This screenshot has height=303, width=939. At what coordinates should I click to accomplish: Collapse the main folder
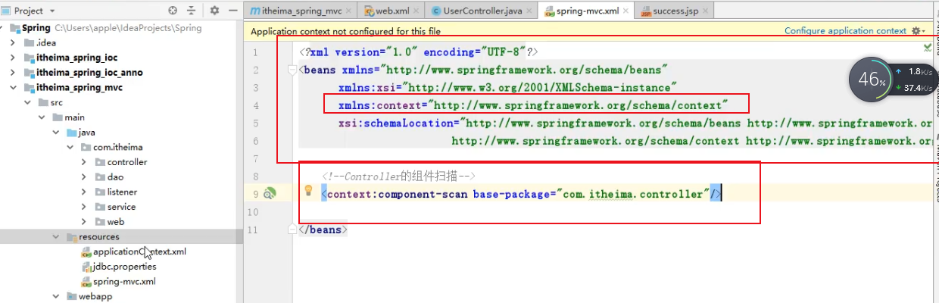point(42,117)
